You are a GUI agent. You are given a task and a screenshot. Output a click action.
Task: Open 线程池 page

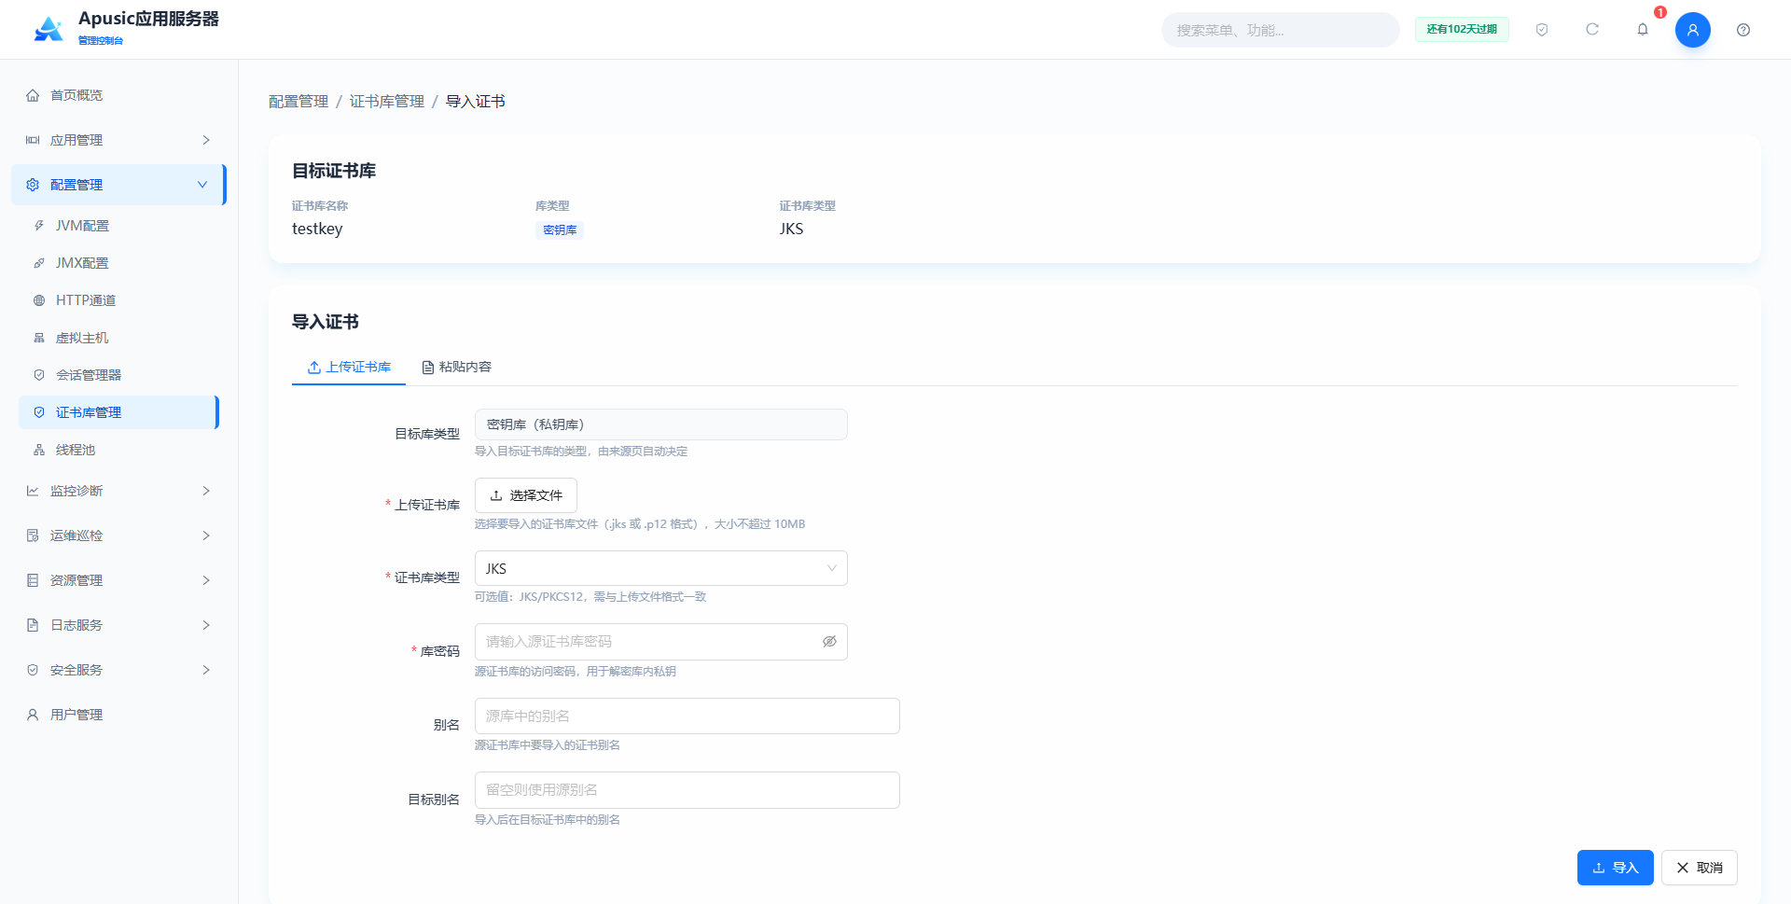(x=118, y=450)
